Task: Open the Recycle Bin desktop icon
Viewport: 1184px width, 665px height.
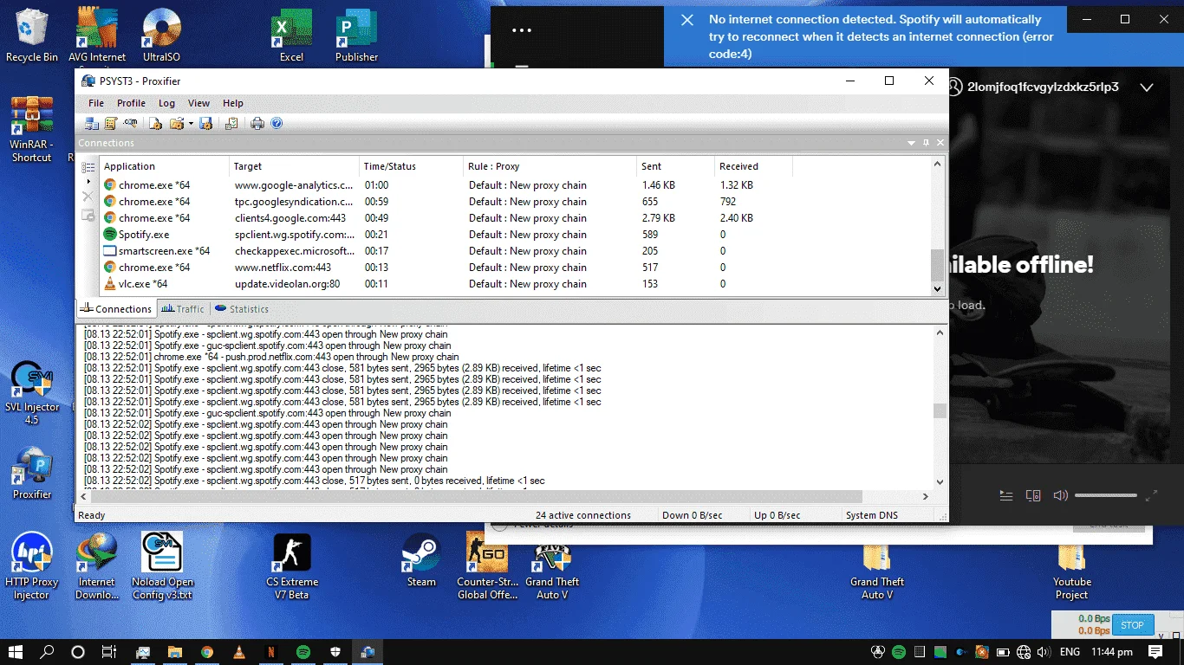Action: [x=32, y=36]
